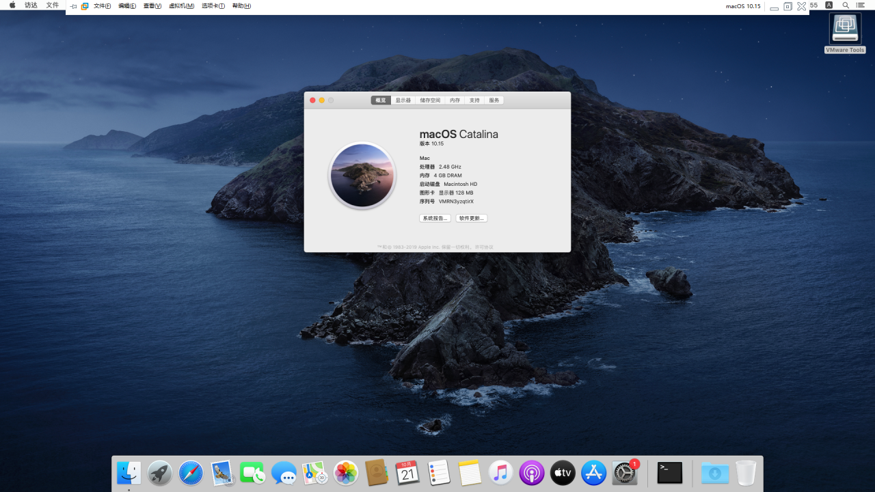
Task: Click the 系统报告 (System Report) button
Action: click(x=435, y=218)
